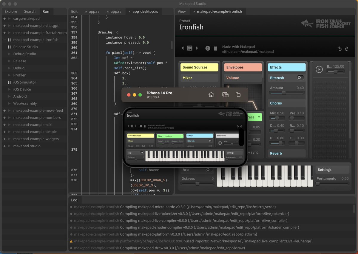The height and width of the screenshot is (254, 358).
Task: Click the code editor vertical scrollbar
Action: (x=172, y=45)
